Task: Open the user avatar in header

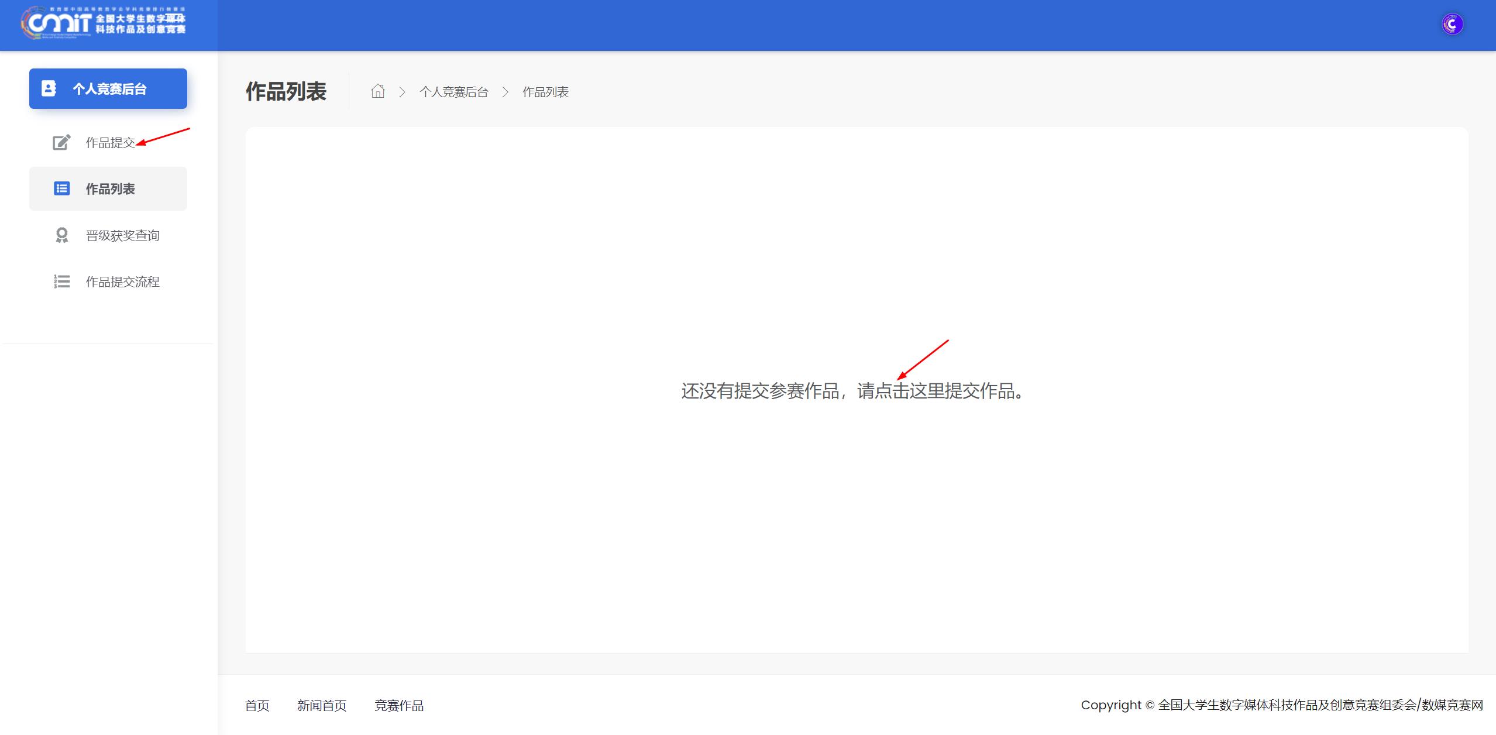Action: point(1452,25)
